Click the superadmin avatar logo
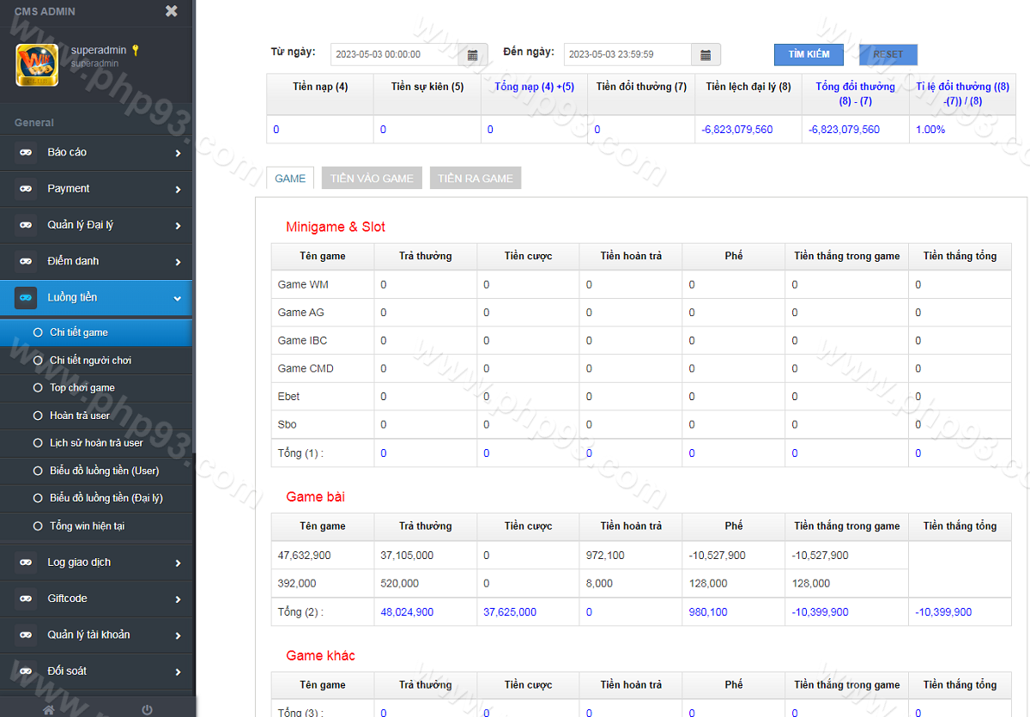 pos(37,65)
